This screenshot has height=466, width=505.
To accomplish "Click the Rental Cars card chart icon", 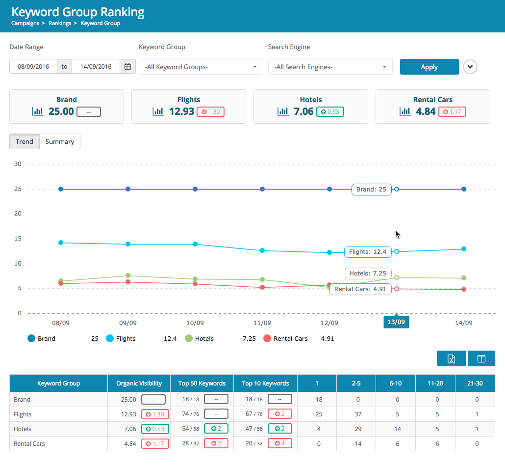I will tap(404, 111).
